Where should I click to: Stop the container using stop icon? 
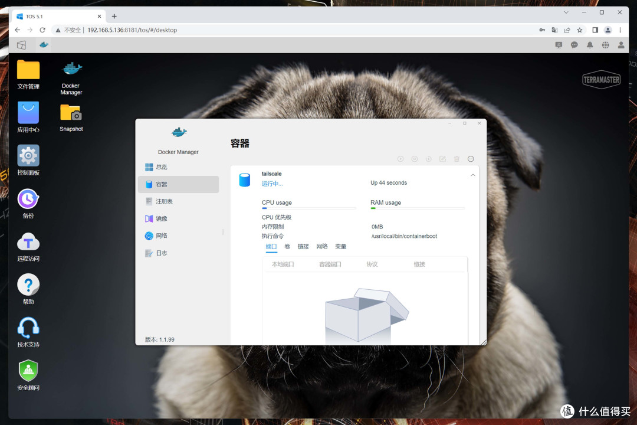pos(415,159)
